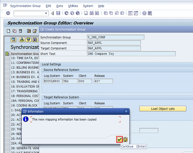The width and height of the screenshot is (193, 153).
Task: Click the Save icon in standard toolbar
Action: [x=58, y=13]
